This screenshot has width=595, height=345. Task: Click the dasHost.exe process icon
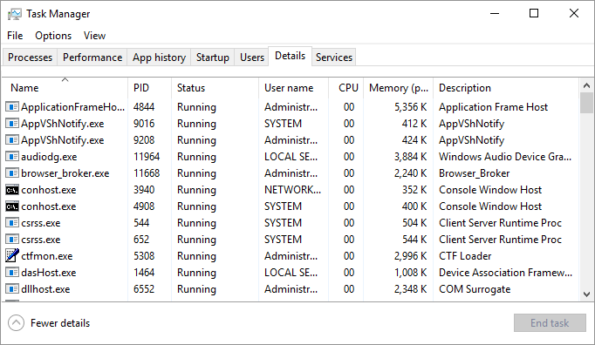click(12, 273)
